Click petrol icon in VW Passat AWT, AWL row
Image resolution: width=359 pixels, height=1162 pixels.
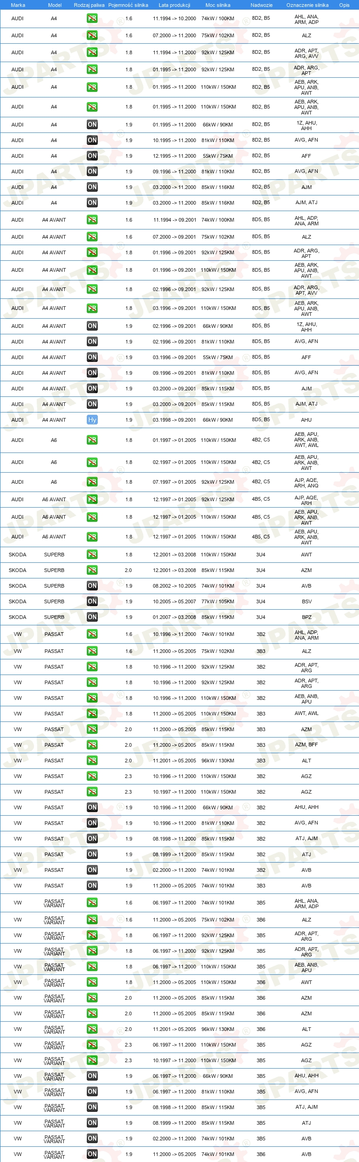(92, 714)
